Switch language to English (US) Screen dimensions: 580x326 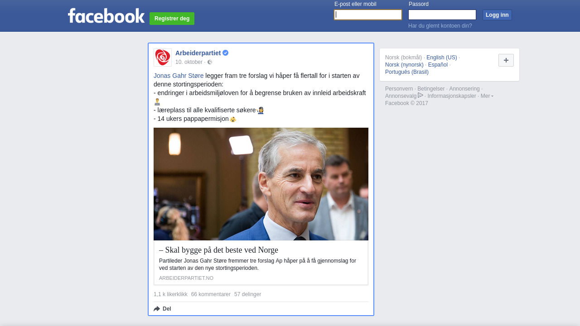click(x=441, y=58)
